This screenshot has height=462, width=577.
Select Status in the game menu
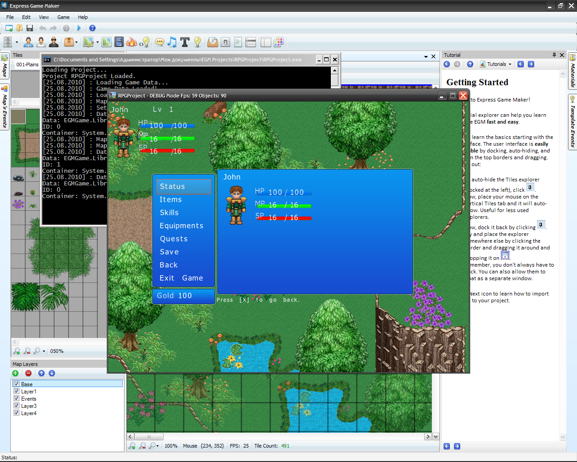click(183, 186)
